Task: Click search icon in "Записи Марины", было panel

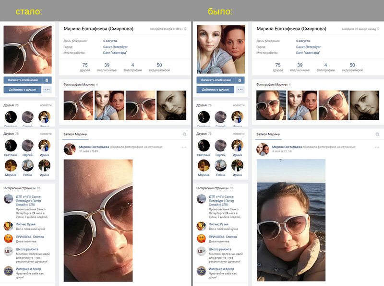Action: click(377, 134)
